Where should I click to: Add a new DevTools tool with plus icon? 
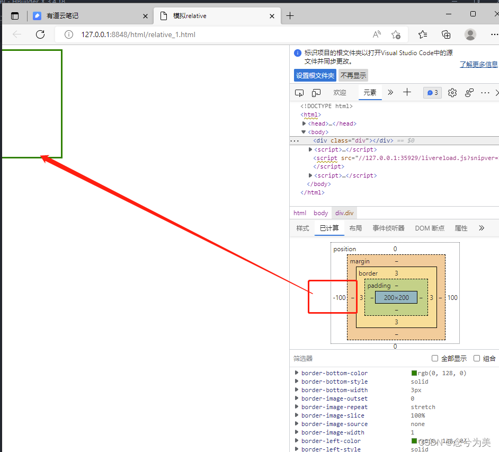407,92
